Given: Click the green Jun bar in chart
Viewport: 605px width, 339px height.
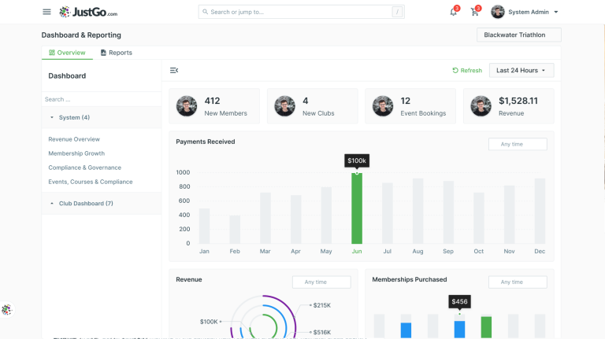Looking at the screenshot, I should (357, 208).
